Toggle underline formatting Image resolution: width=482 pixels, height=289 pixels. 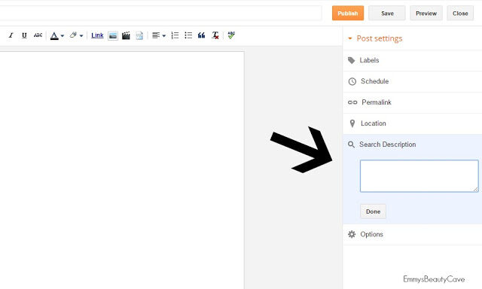pos(24,35)
